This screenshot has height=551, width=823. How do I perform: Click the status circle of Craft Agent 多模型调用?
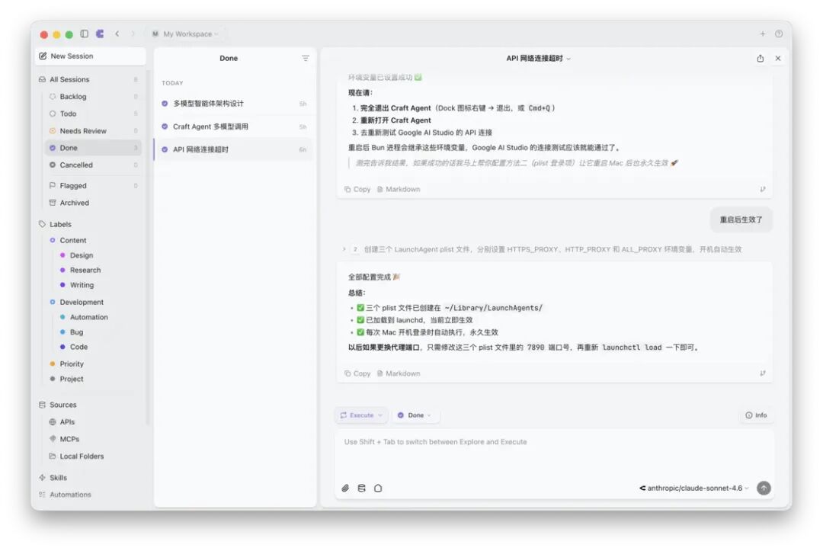[165, 127]
